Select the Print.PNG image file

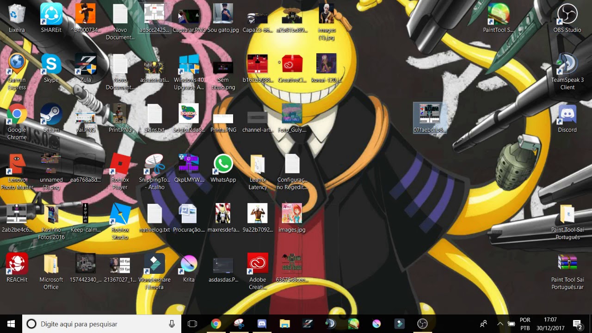(x=120, y=118)
